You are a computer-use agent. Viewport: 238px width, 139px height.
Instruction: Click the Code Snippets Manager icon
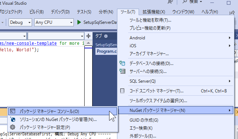(x=122, y=91)
